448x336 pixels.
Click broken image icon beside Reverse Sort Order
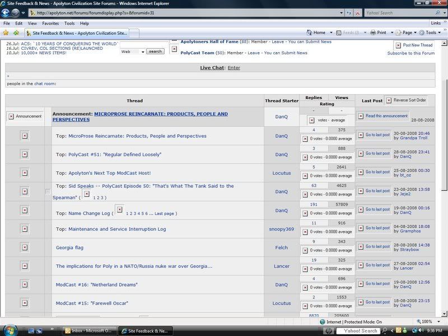pos(389,100)
